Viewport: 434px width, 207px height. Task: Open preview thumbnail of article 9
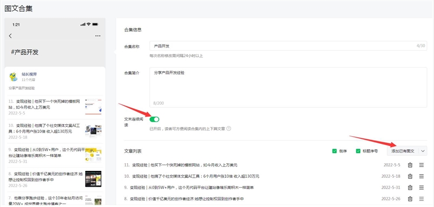coord(93,155)
